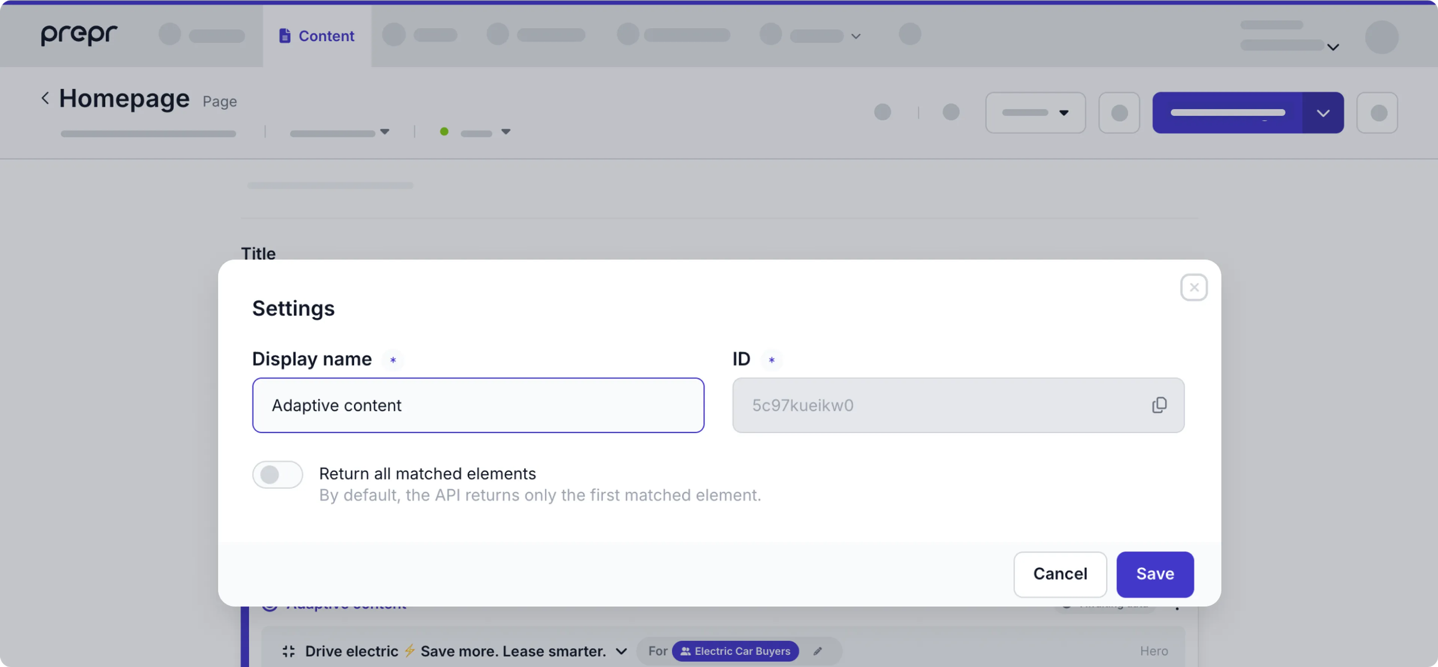Click the prepr logo
Image resolution: width=1438 pixels, height=667 pixels.
coord(79,34)
